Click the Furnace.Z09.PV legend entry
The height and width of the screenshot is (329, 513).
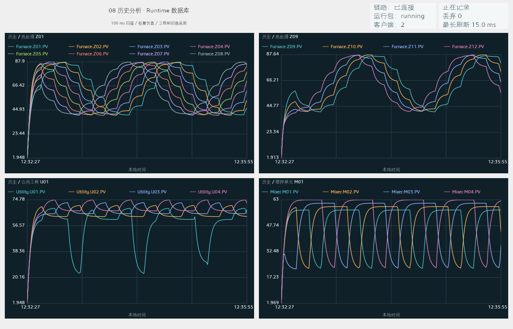tap(282, 47)
